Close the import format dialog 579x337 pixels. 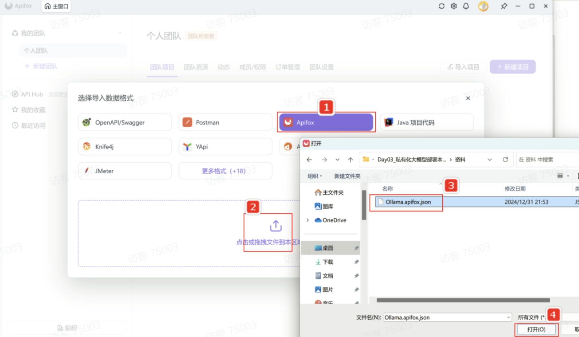468,98
